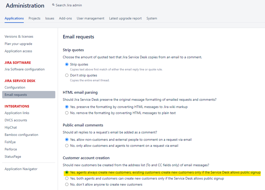Select Yes, agents always create new customers
Screen dimensions: 265x190
pyautogui.click(x=67, y=172)
